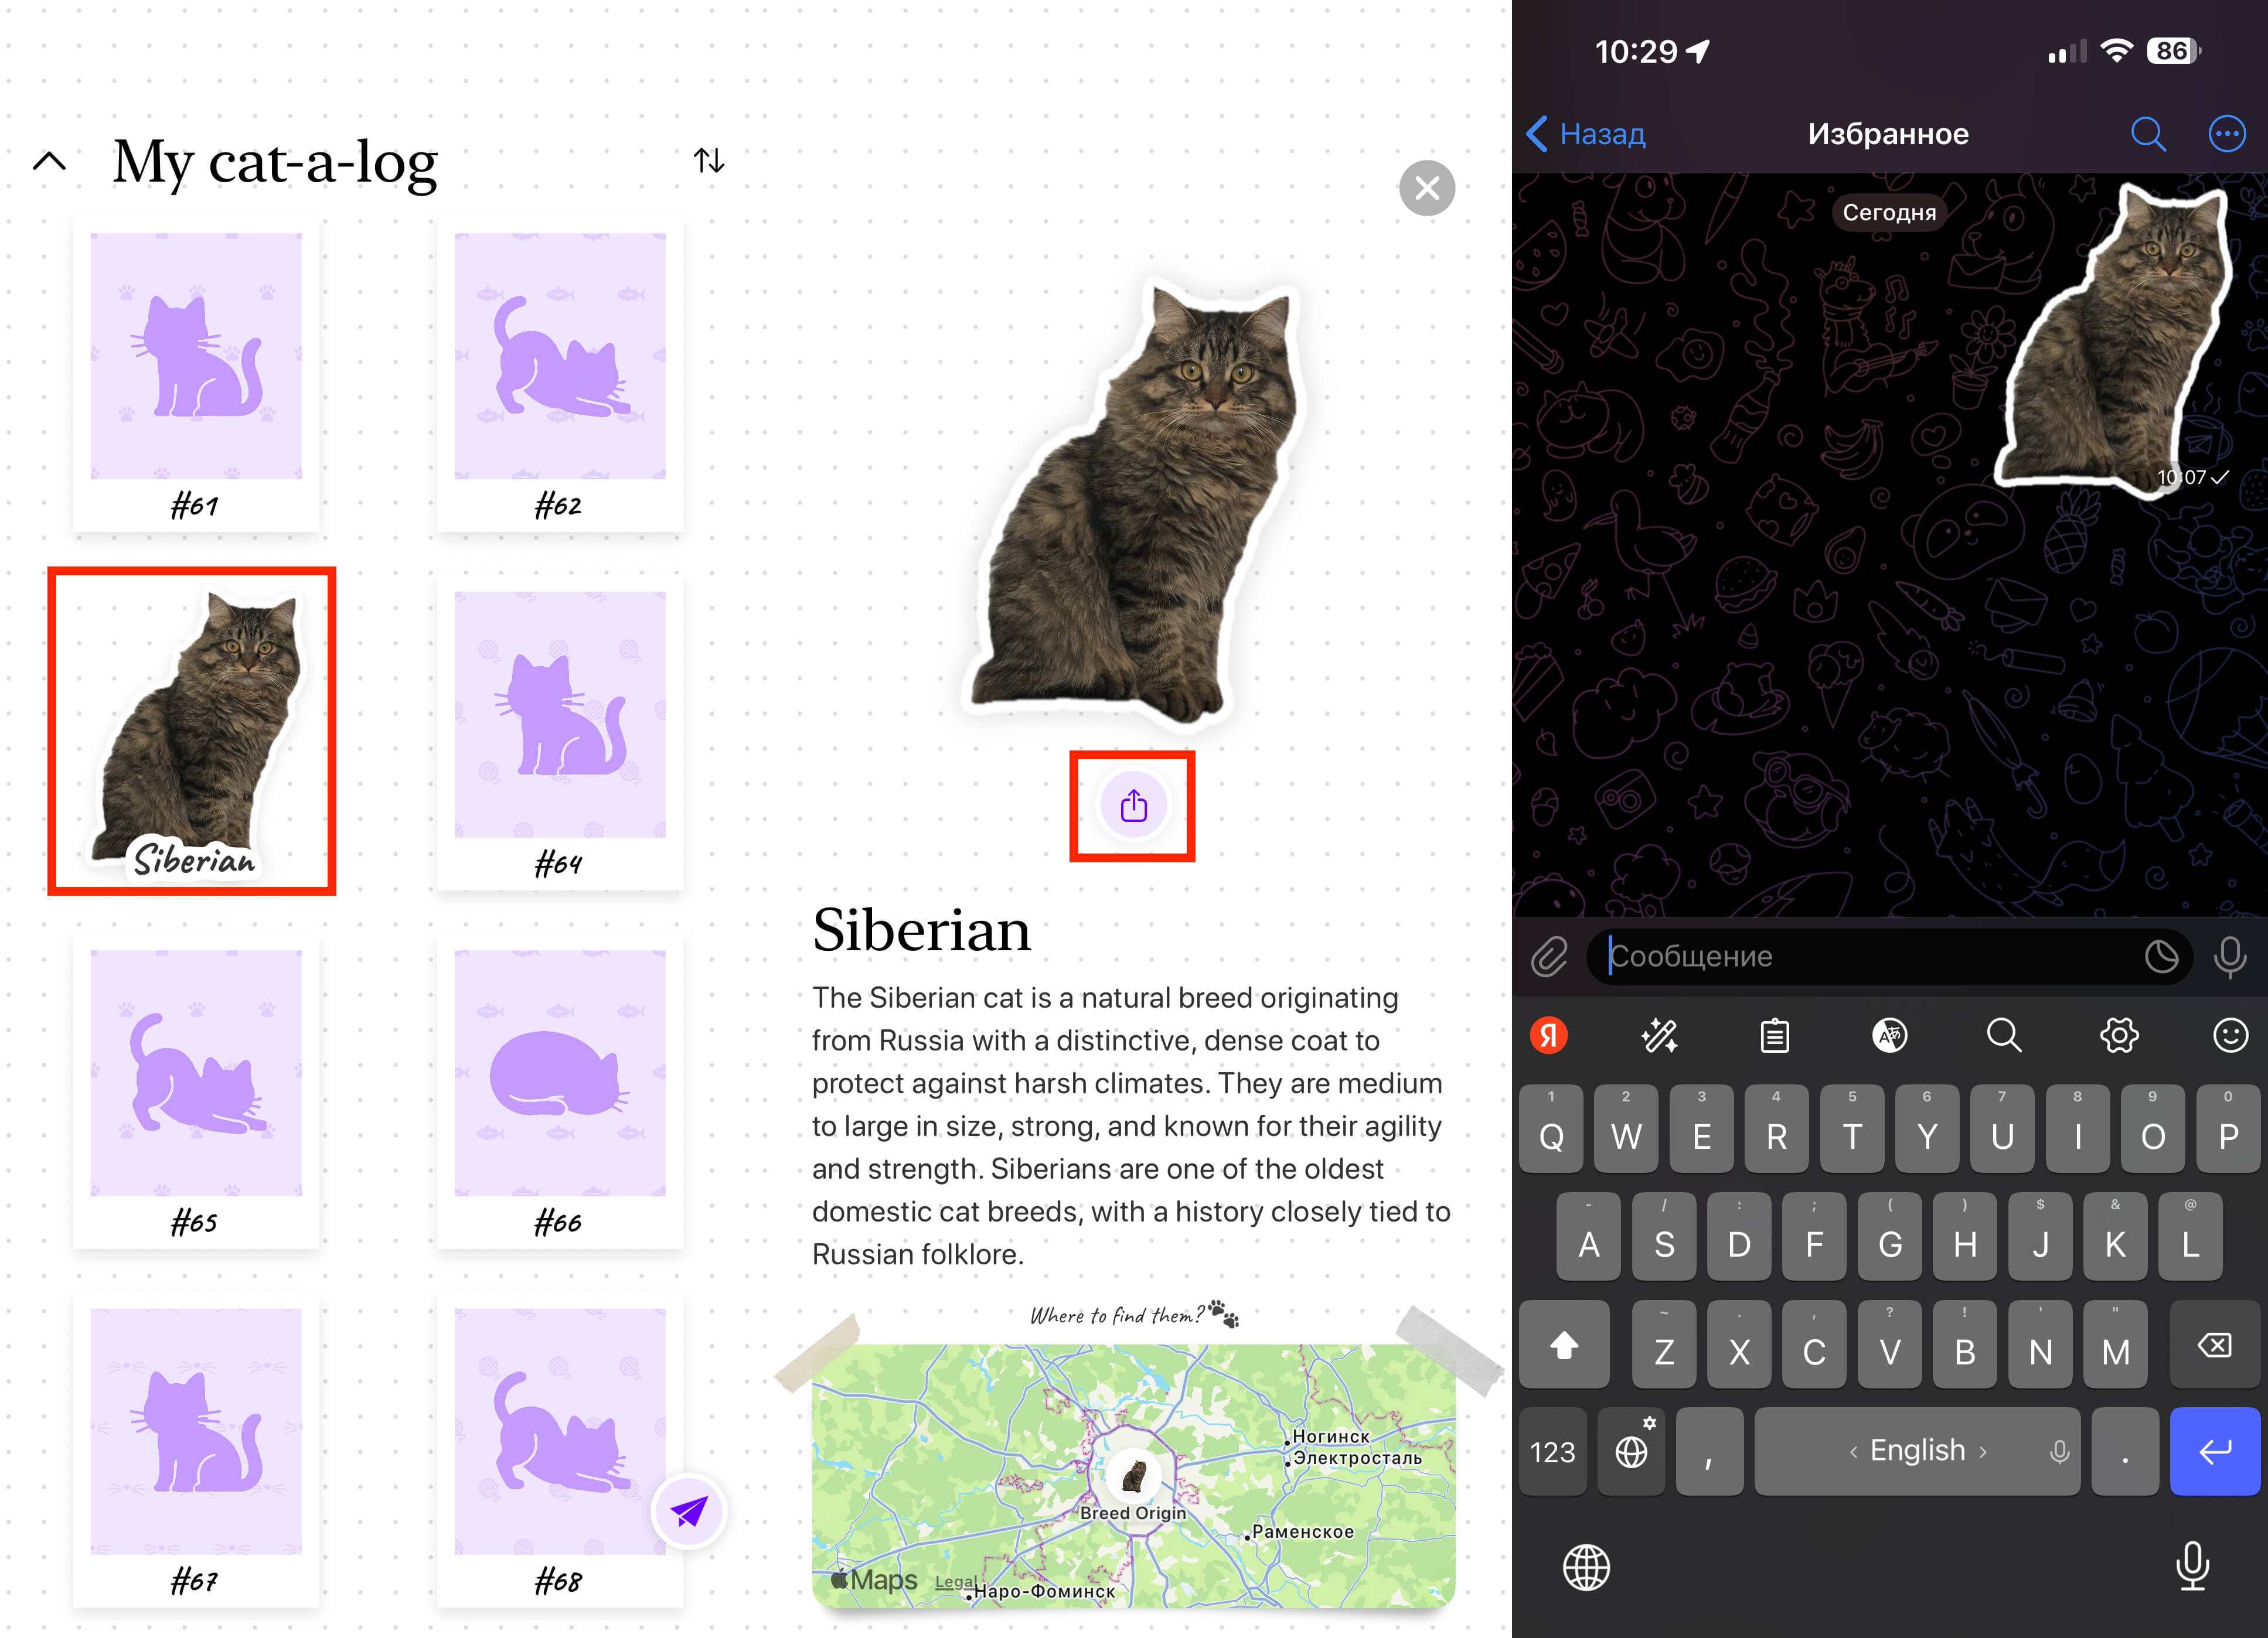Open keyboard settings gear
The image size is (2268, 1638).
[2118, 1035]
